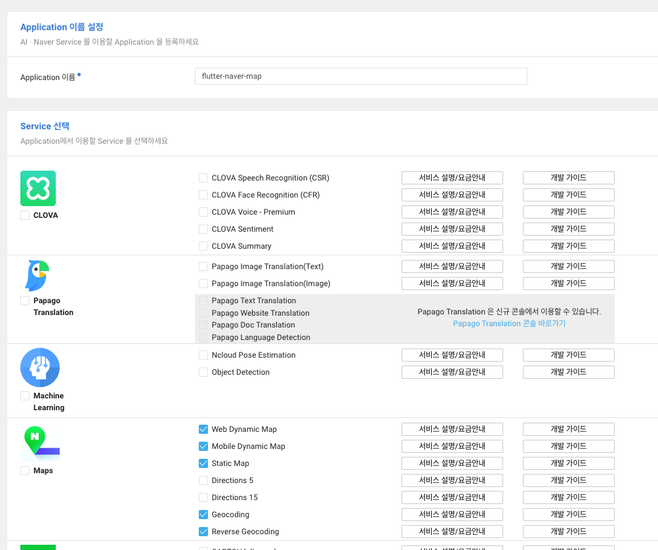Open 개발 가이드 for Directions 15
The image size is (658, 550).
tap(569, 497)
